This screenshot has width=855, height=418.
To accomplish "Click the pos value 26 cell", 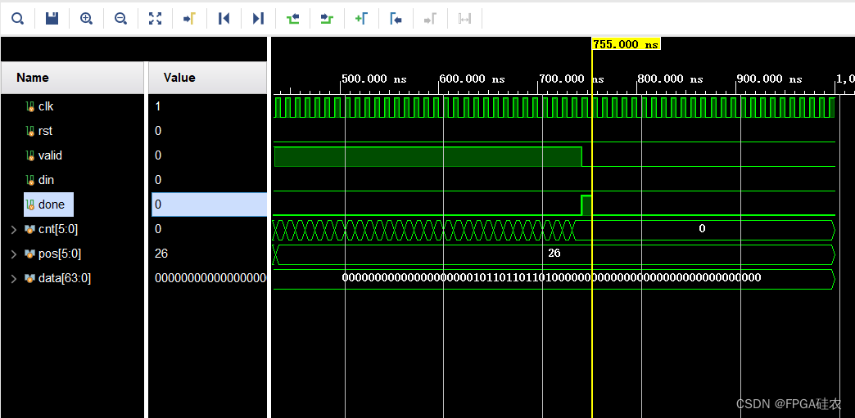I will coord(161,254).
